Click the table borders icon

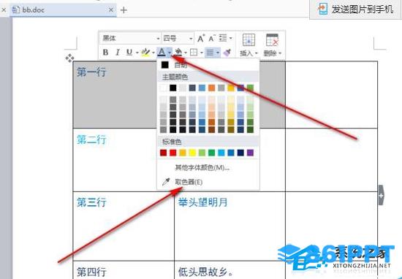(194, 53)
